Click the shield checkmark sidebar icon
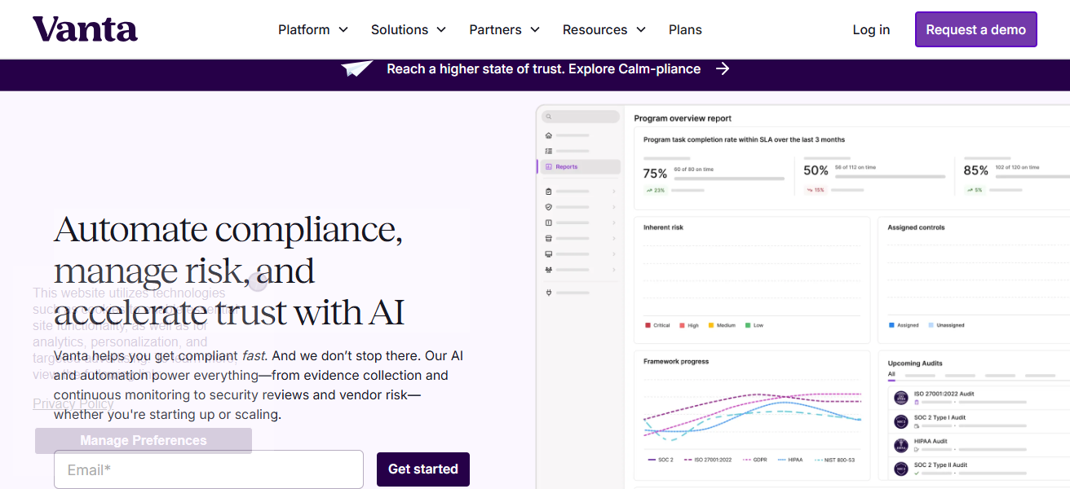 tap(549, 207)
